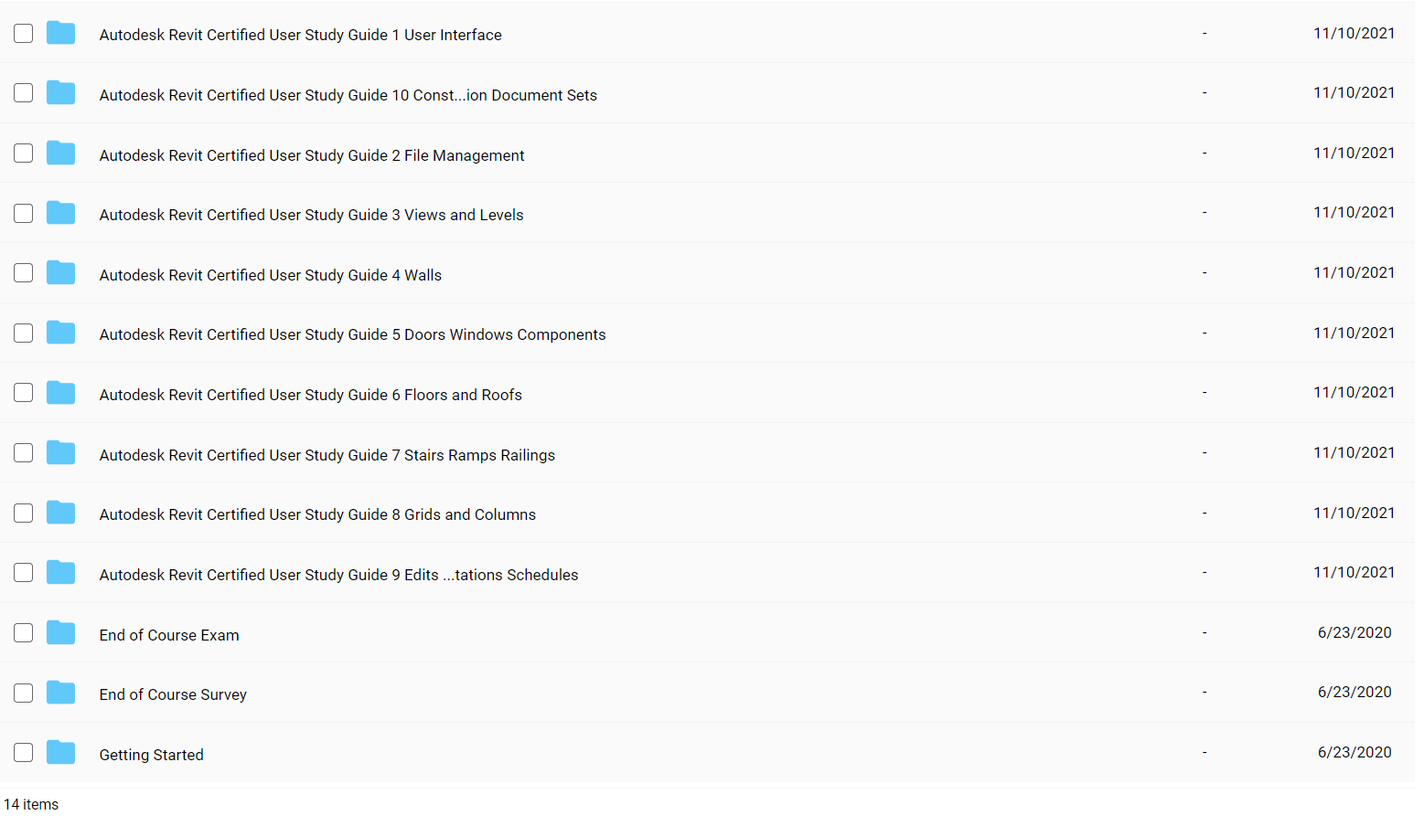Click folder icon for Study Guide 9 Edits Schedules
The height and width of the screenshot is (826, 1424).
(x=60, y=573)
